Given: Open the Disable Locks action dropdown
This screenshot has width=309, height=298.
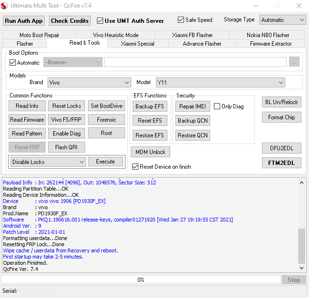Looking at the screenshot, I should (48, 162).
